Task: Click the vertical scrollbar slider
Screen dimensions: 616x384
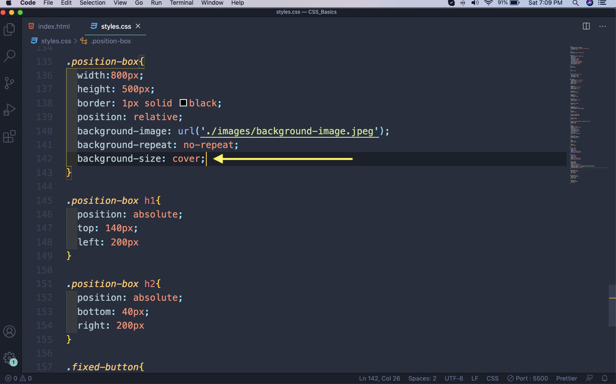Action: pyautogui.click(x=612, y=305)
